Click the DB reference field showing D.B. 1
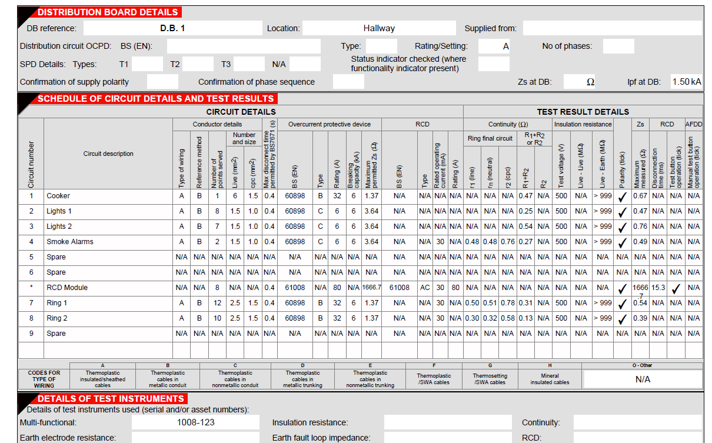 (172, 28)
